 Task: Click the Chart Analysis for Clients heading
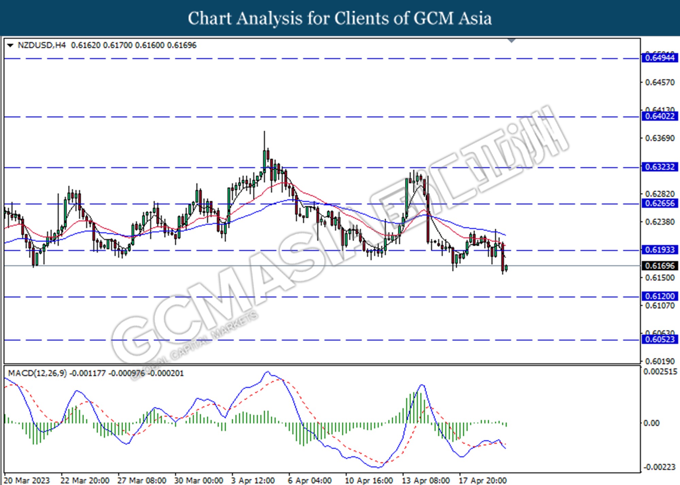340,18
